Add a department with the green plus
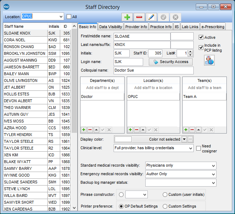 [x=84, y=130]
